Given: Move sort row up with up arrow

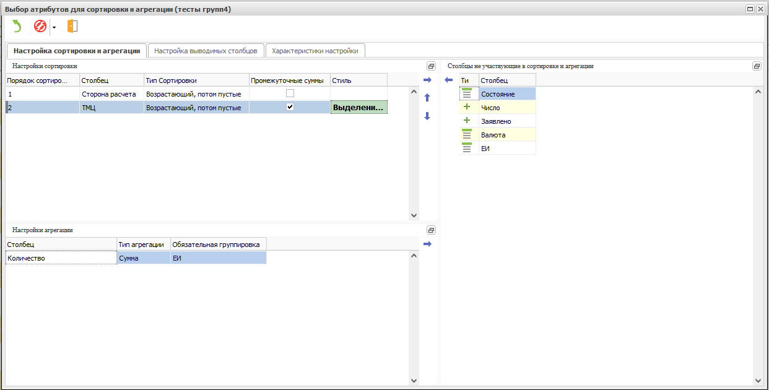Looking at the screenshot, I should 427,98.
